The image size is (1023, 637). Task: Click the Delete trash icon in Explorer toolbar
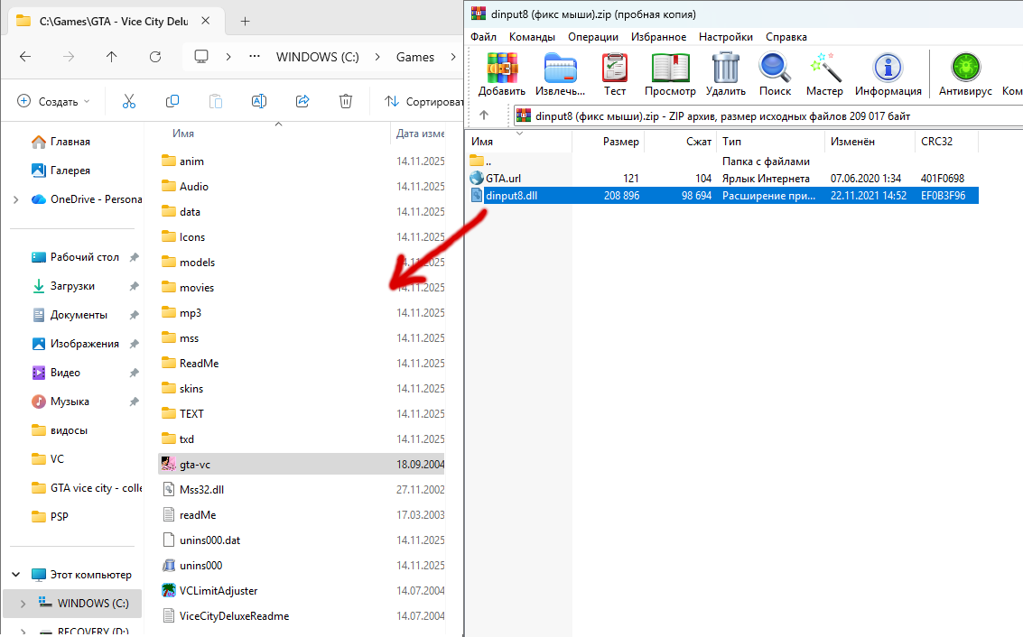click(346, 101)
